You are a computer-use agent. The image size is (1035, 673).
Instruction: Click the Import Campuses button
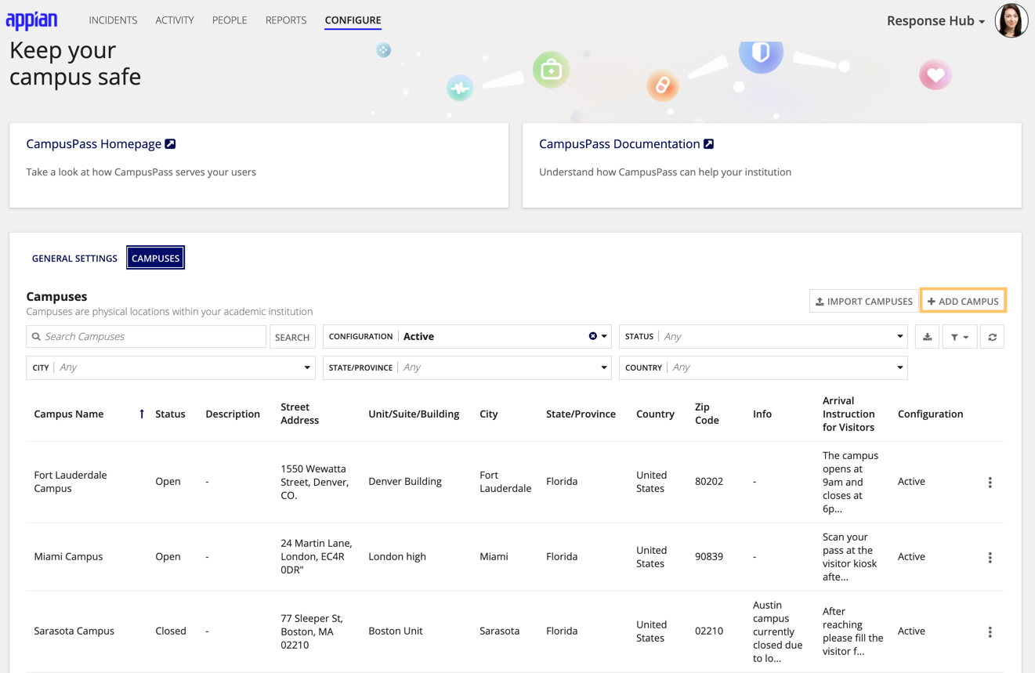(x=863, y=301)
